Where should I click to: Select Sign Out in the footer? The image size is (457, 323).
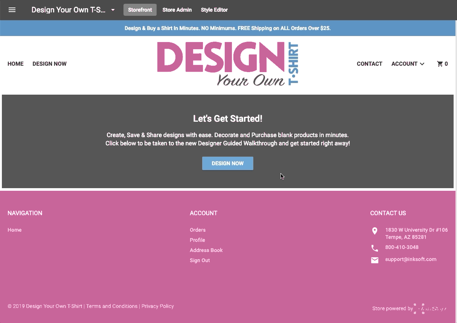[x=200, y=260]
